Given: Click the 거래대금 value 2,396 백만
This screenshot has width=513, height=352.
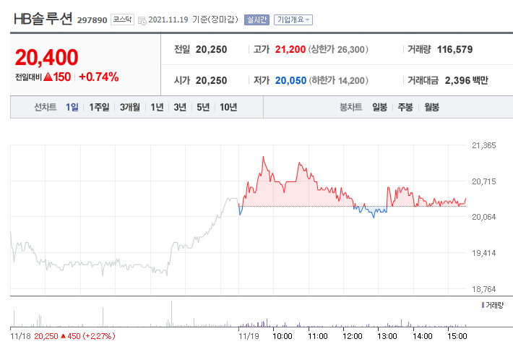Looking at the screenshot, I should point(467,80).
